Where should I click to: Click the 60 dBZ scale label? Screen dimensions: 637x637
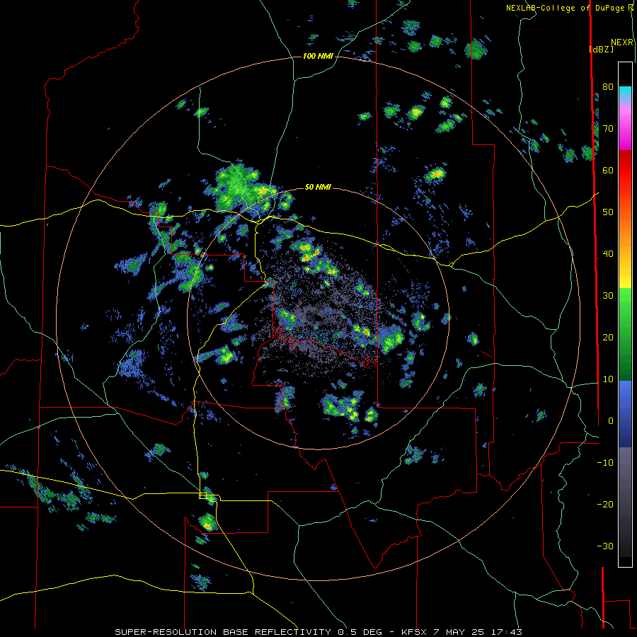click(x=608, y=170)
